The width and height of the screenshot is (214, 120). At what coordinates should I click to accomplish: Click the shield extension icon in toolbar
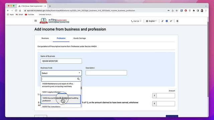190,10
